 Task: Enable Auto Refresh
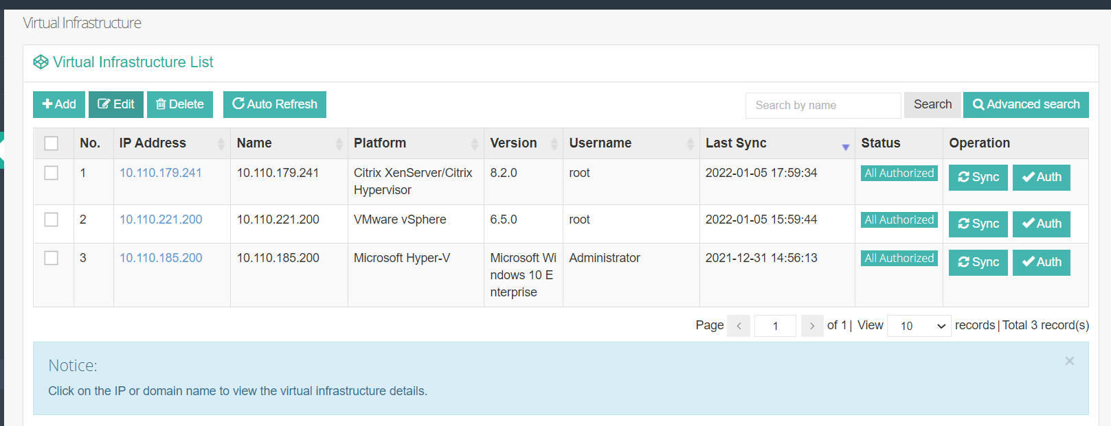coord(275,104)
